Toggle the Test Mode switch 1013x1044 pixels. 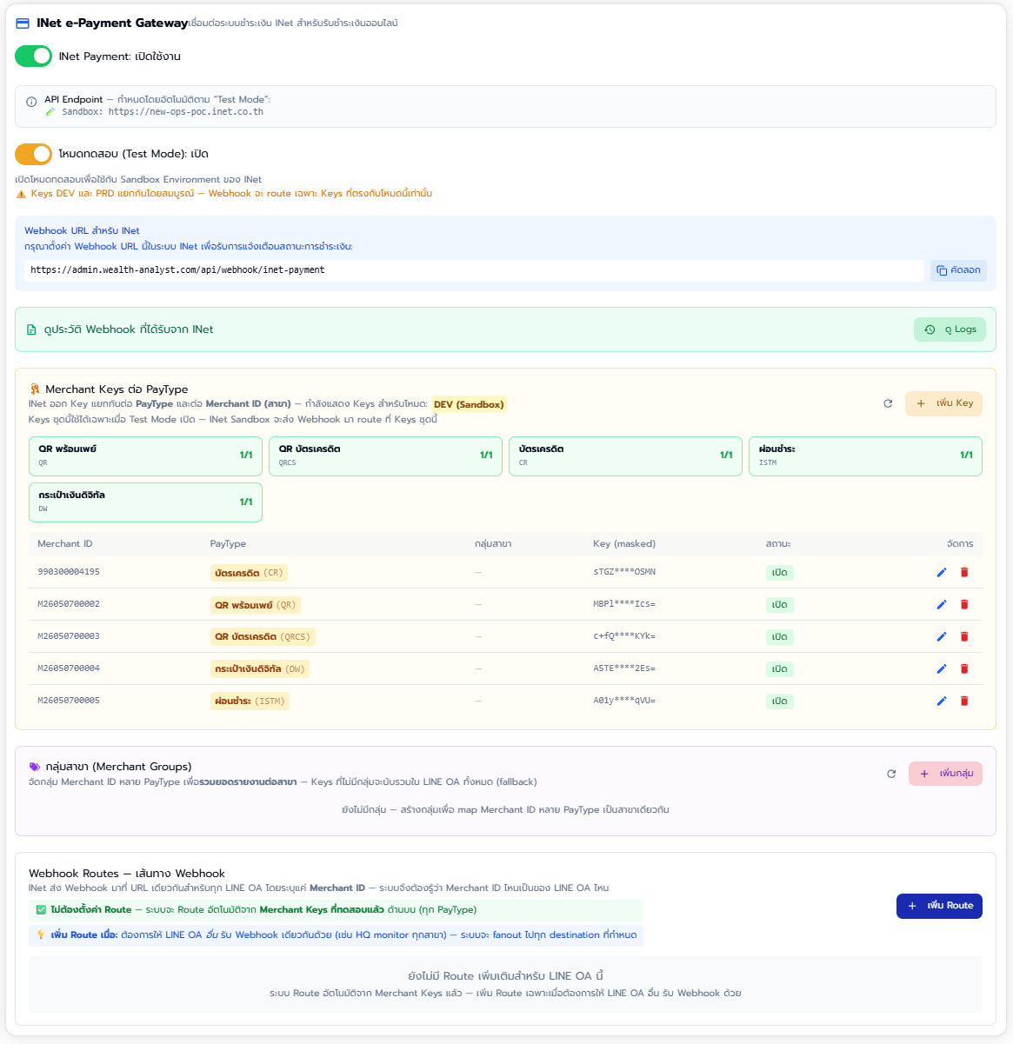[34, 154]
